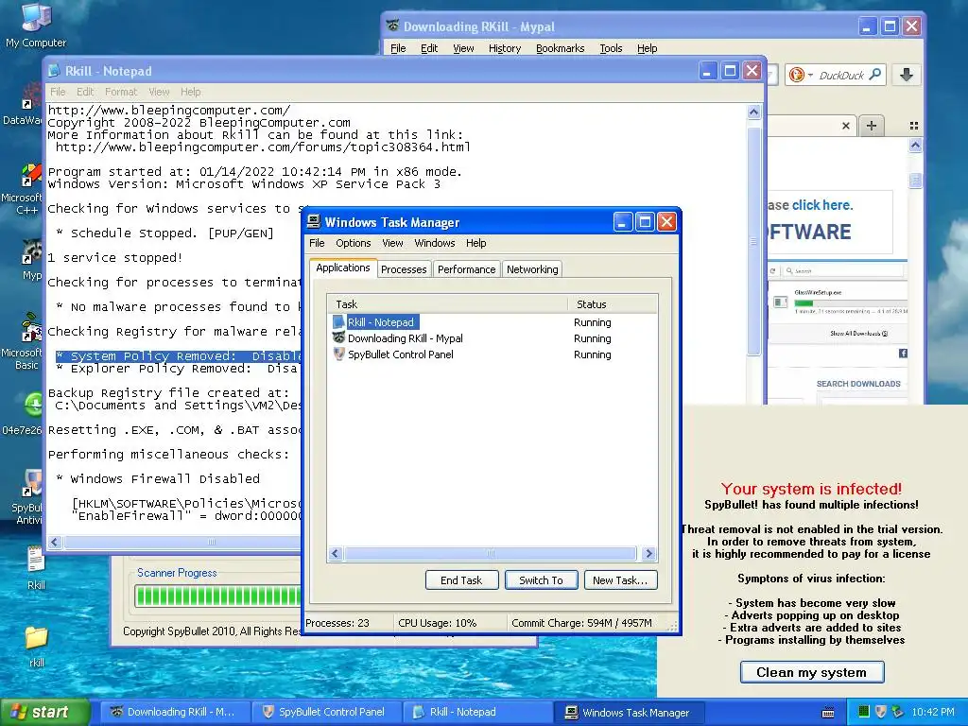
Task: Select Downloading RKill - Mypal task row
Action: (x=492, y=338)
